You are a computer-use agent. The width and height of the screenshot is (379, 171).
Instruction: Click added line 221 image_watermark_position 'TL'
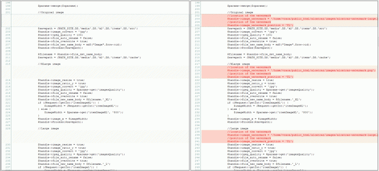pos(260,77)
